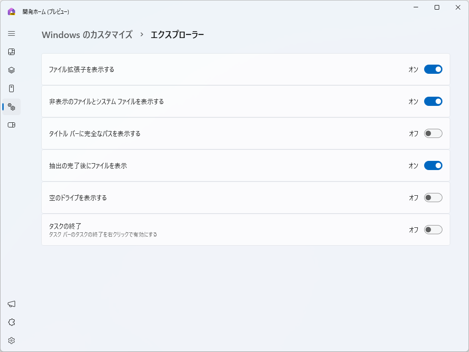Open the hamburger navigation menu
469x352 pixels.
click(11, 34)
